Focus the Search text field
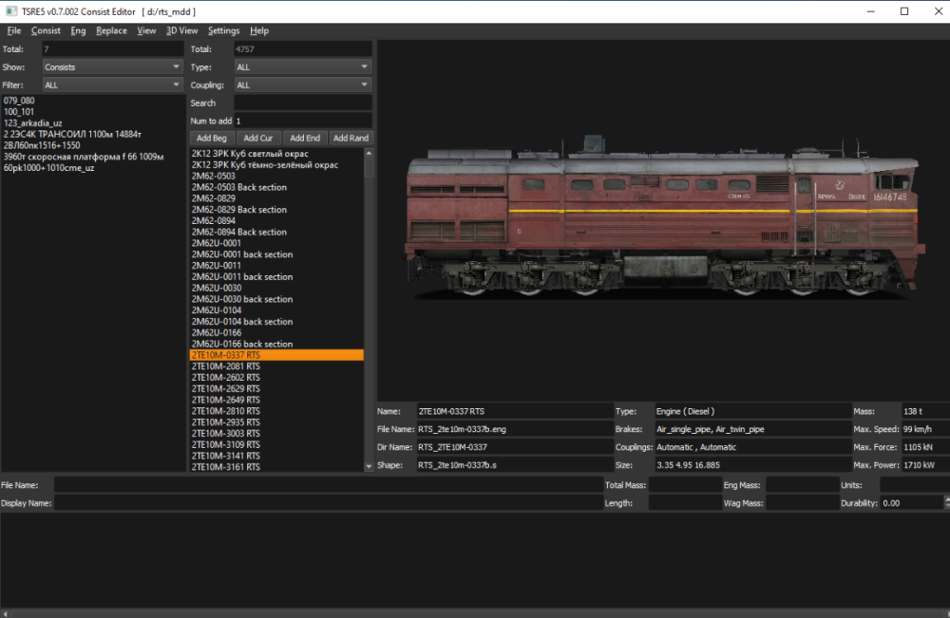This screenshot has width=950, height=618. click(302, 103)
